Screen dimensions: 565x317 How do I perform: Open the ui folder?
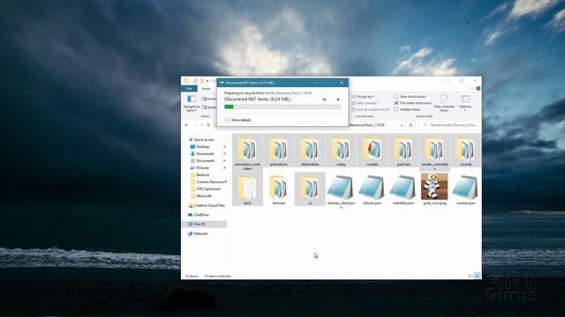point(310,189)
